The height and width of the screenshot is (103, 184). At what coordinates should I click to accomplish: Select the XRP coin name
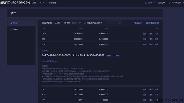(x=43, y=100)
